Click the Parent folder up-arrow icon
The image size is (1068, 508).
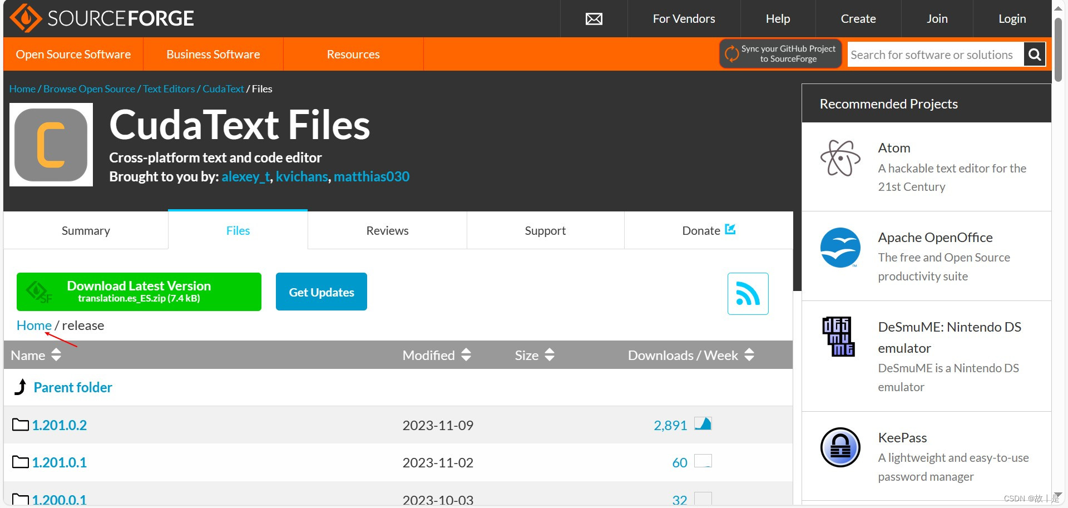(x=21, y=387)
